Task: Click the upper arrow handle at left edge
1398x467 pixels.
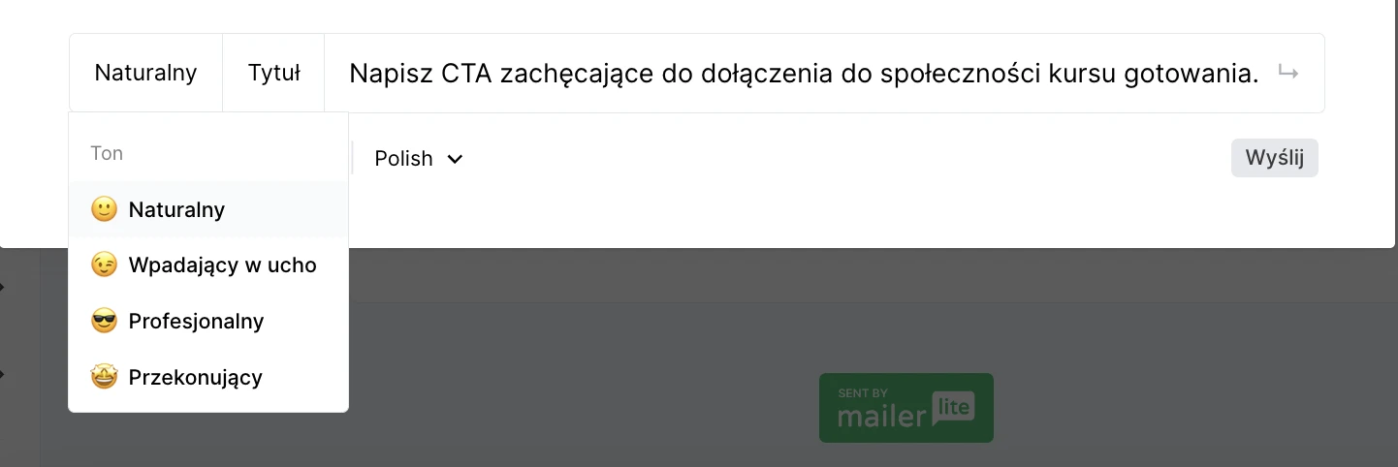Action: [x=2, y=287]
